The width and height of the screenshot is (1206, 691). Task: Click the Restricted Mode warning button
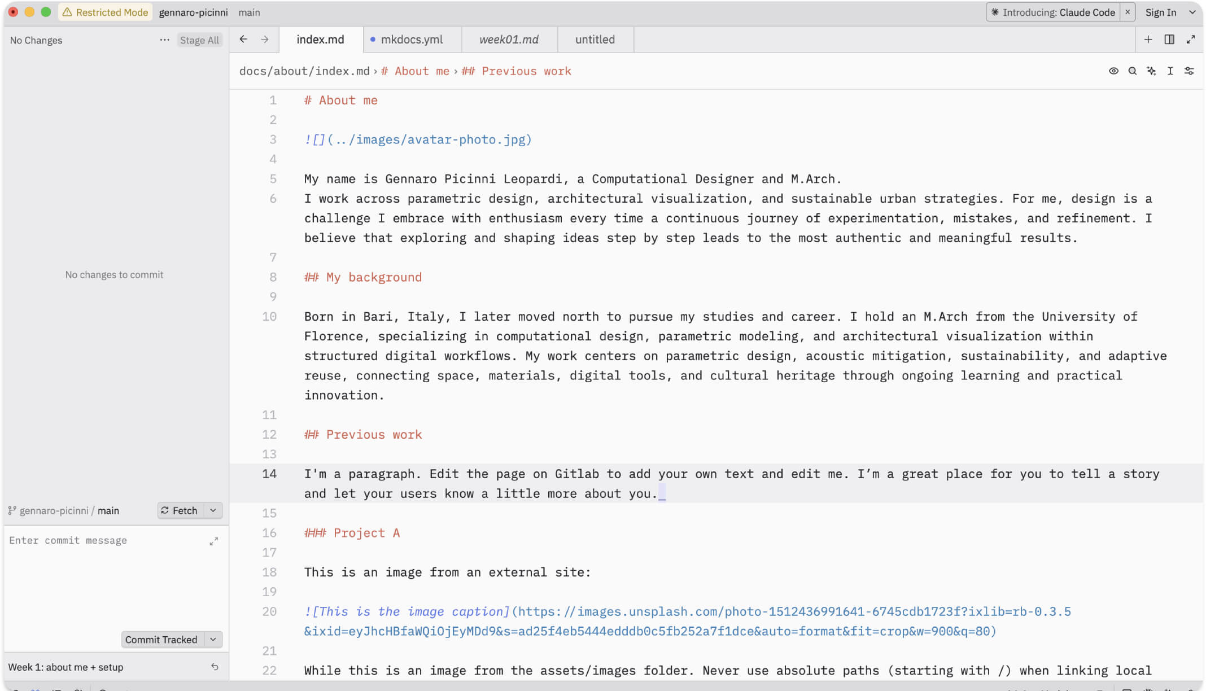click(106, 12)
